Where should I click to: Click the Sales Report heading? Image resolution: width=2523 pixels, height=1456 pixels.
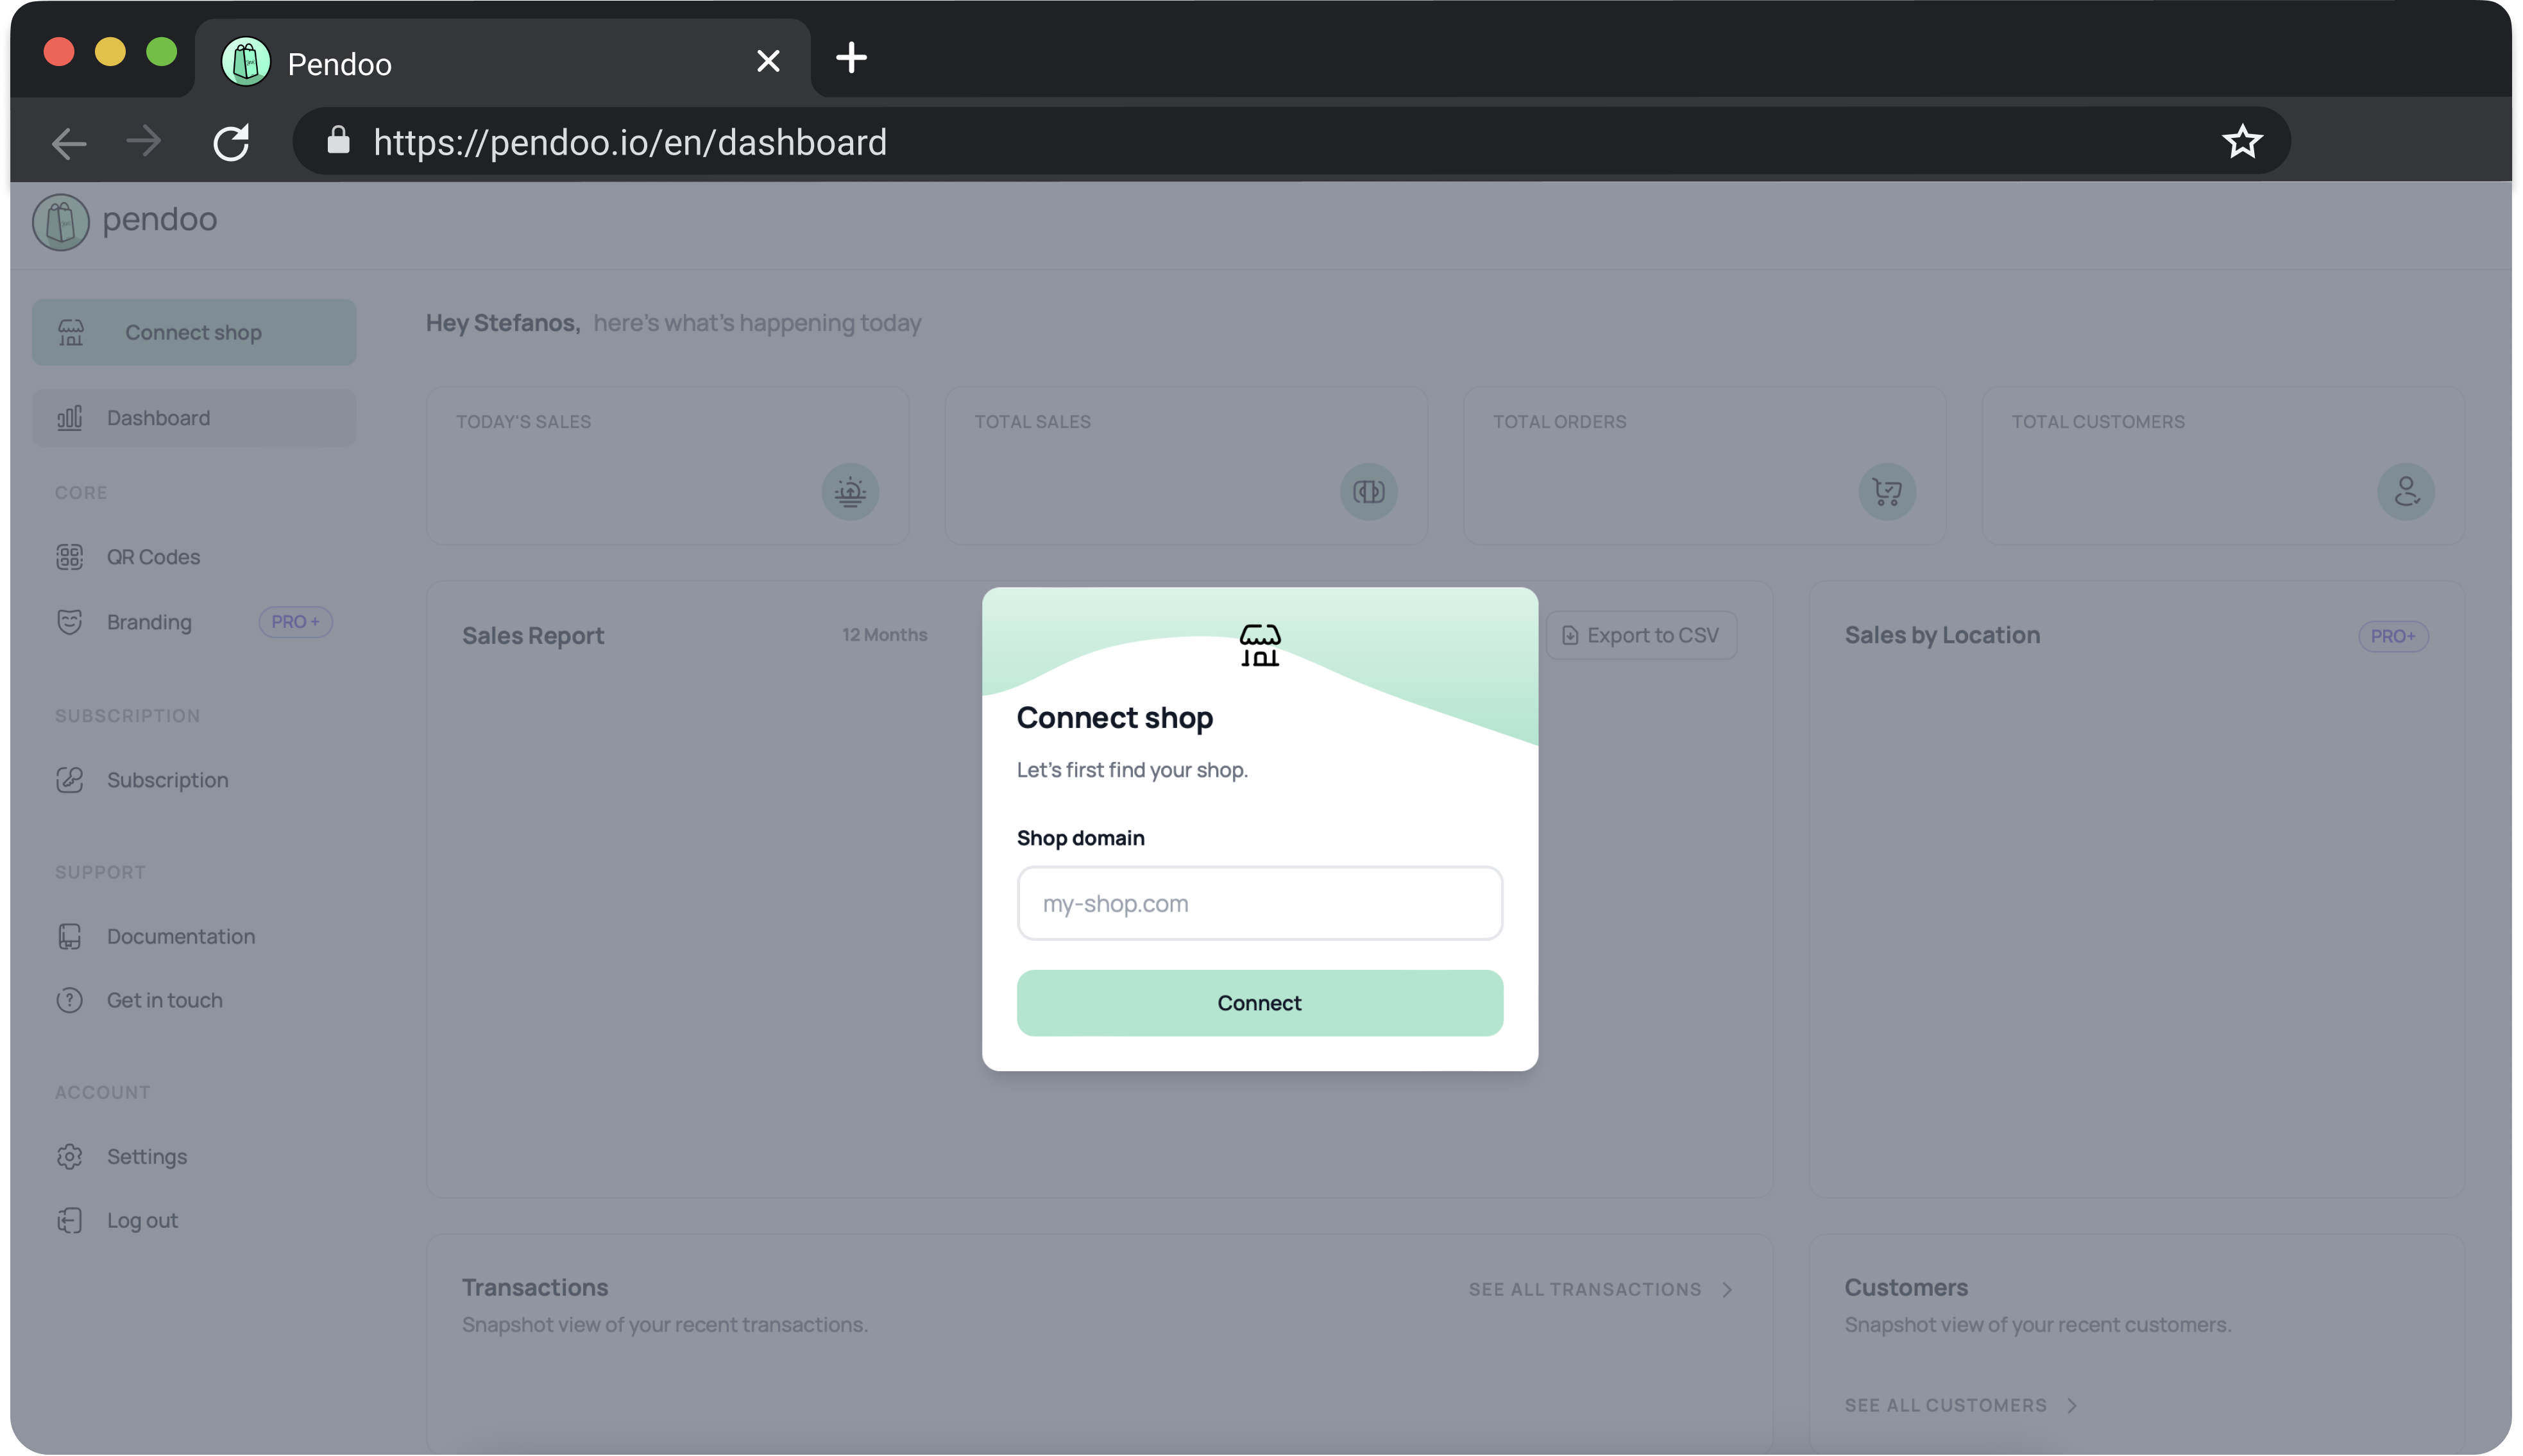(533, 636)
